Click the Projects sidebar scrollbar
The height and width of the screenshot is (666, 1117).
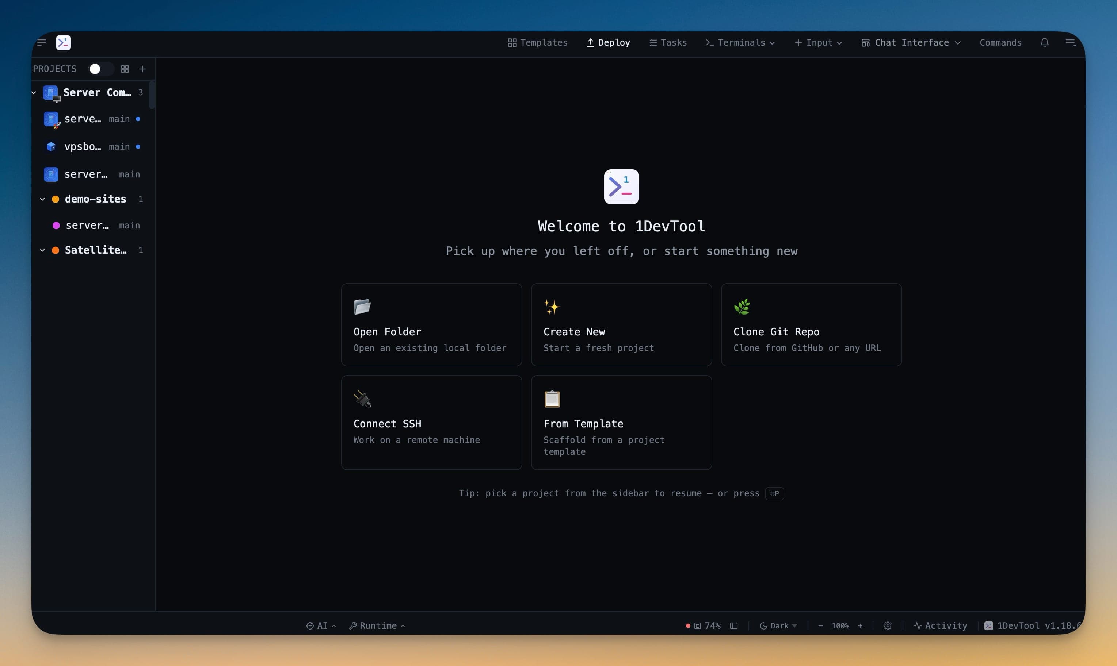[x=152, y=95]
